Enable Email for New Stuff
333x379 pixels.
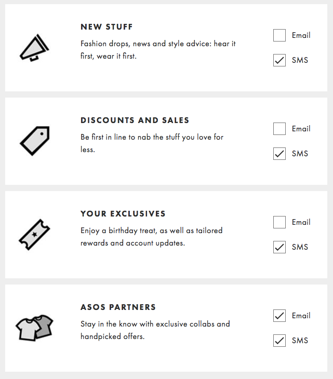[279, 35]
